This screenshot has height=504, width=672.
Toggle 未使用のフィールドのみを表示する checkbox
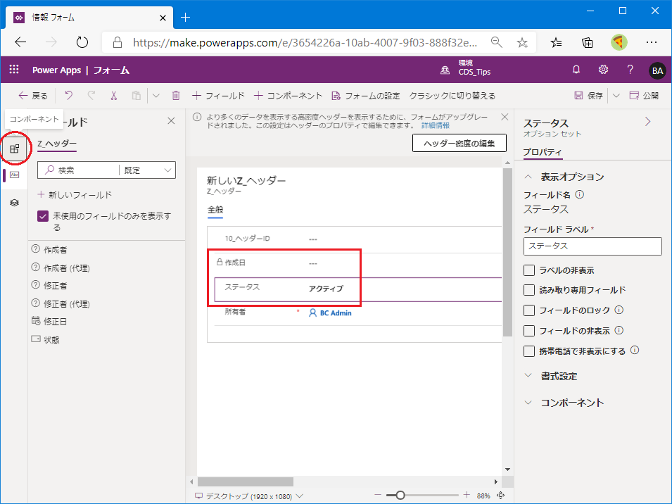click(x=43, y=217)
